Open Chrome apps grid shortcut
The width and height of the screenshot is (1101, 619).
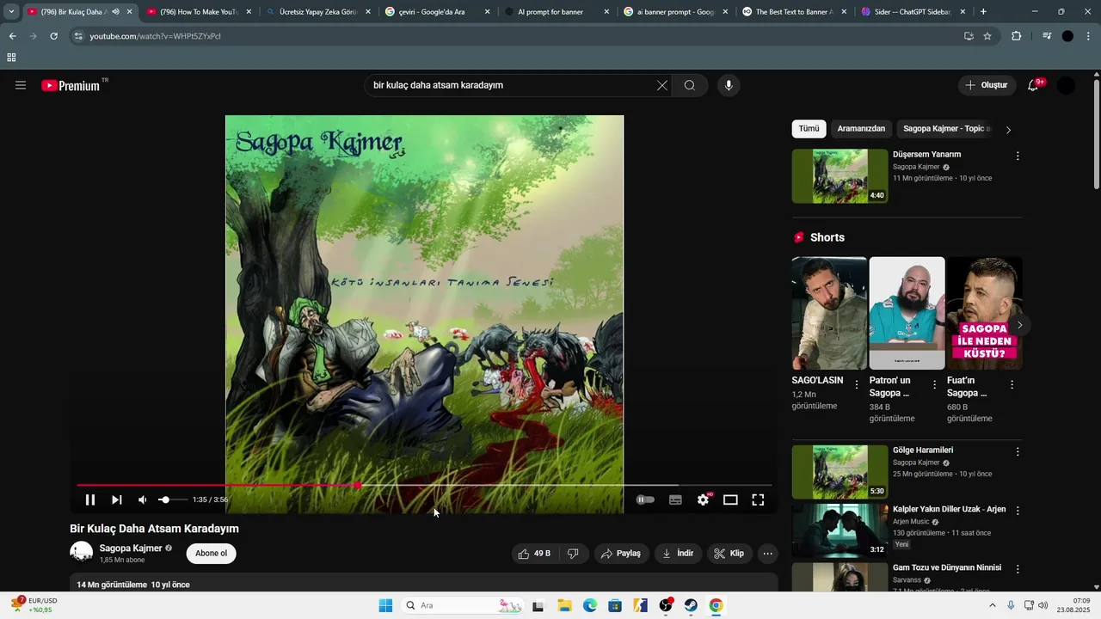(x=11, y=58)
